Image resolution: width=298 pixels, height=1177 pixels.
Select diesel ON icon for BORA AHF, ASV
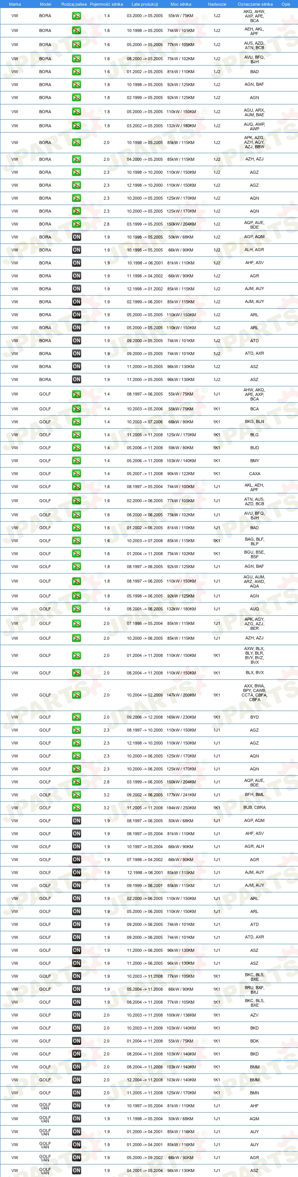pos(76,263)
